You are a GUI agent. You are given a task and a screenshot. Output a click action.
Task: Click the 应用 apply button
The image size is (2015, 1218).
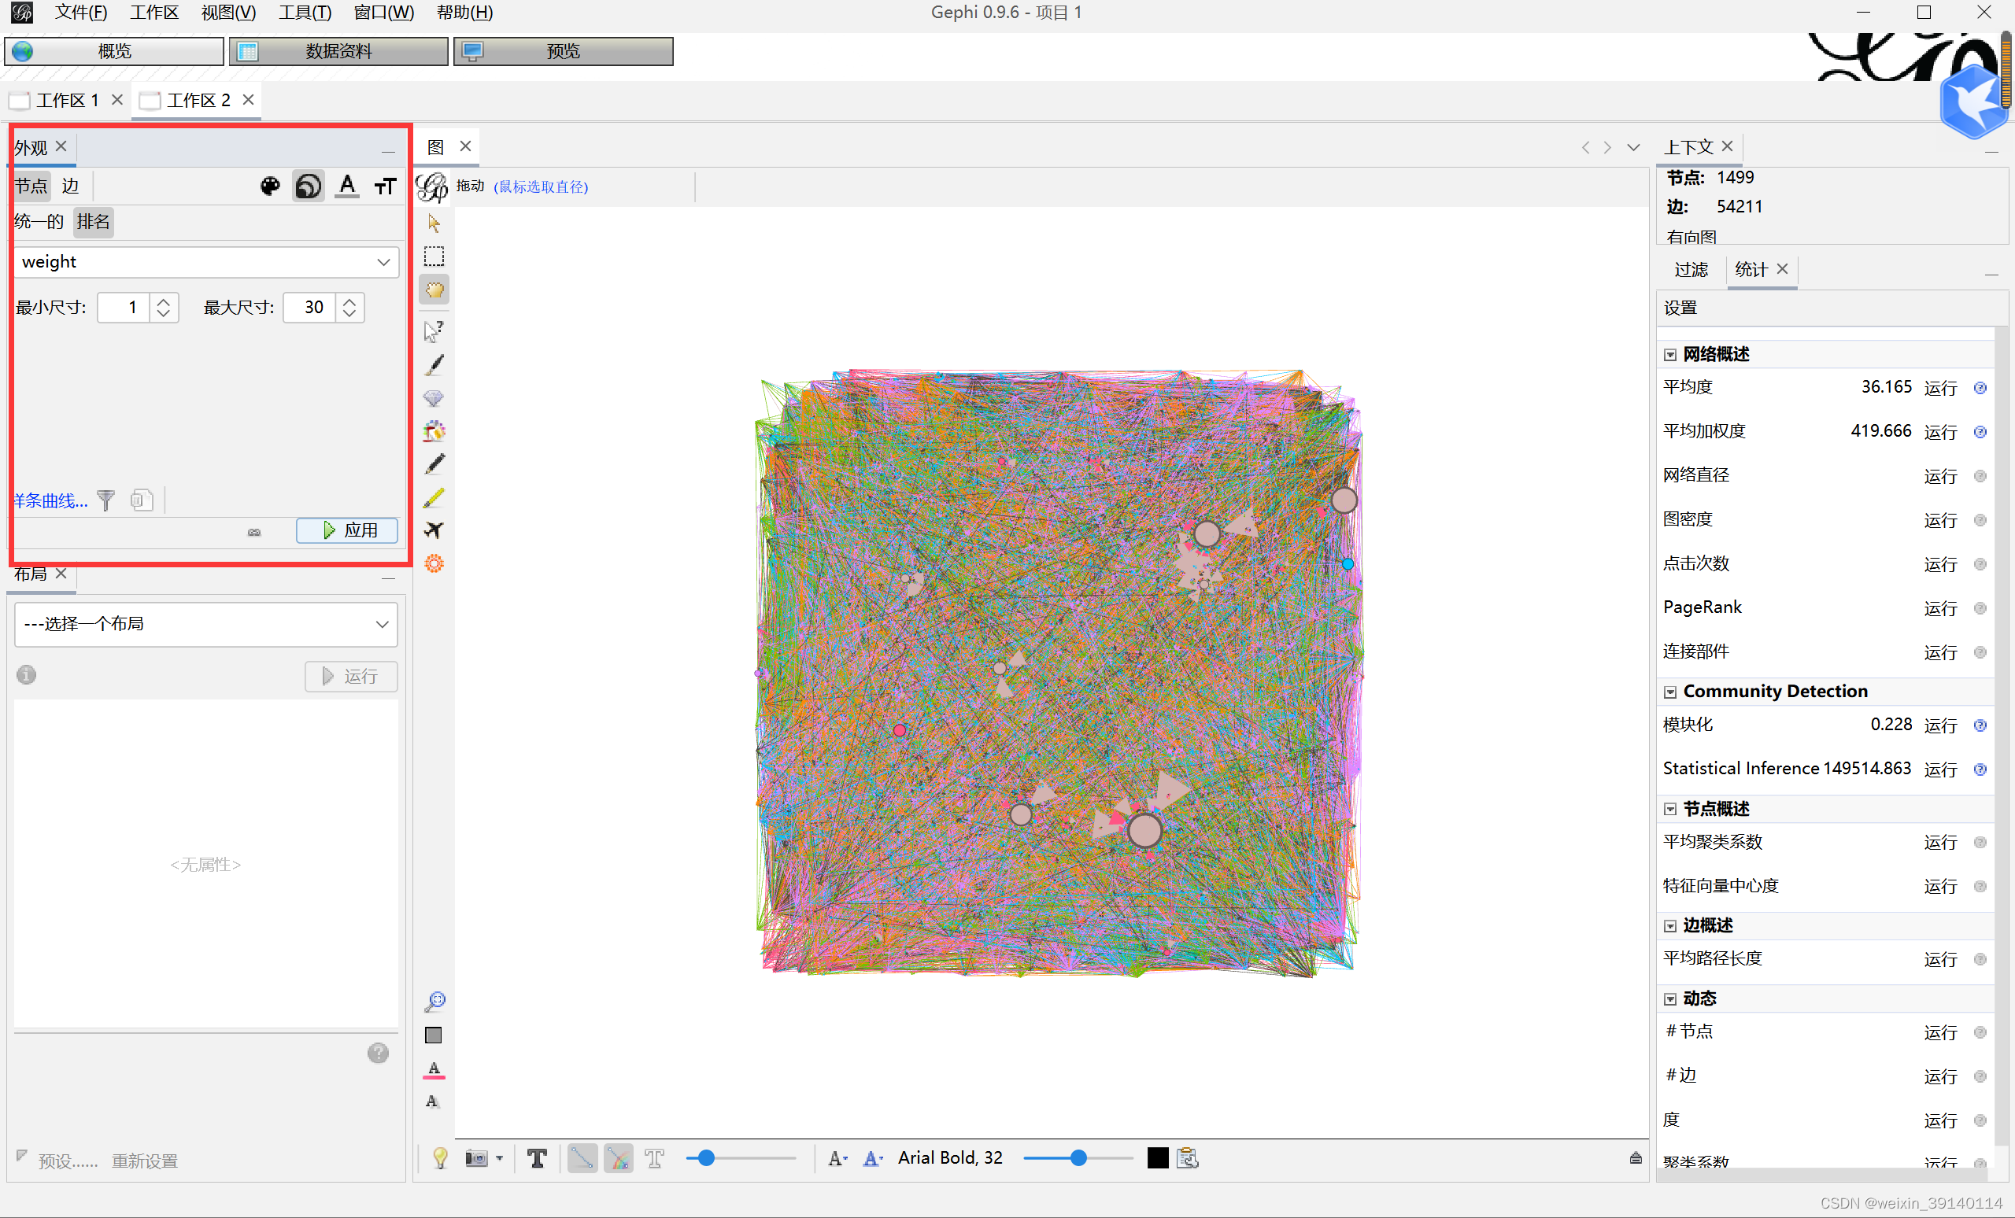pyautogui.click(x=348, y=530)
